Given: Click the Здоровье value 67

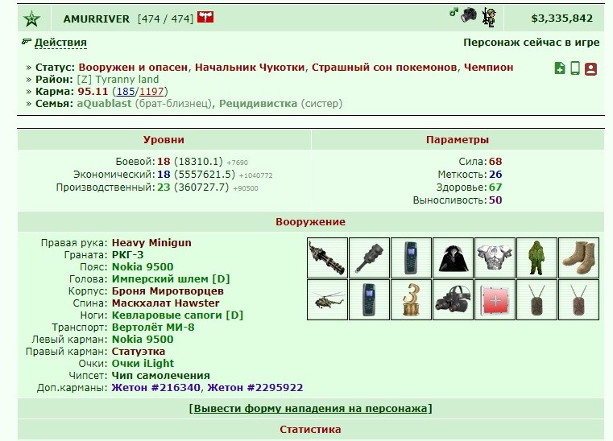Looking at the screenshot, I should (x=495, y=188).
